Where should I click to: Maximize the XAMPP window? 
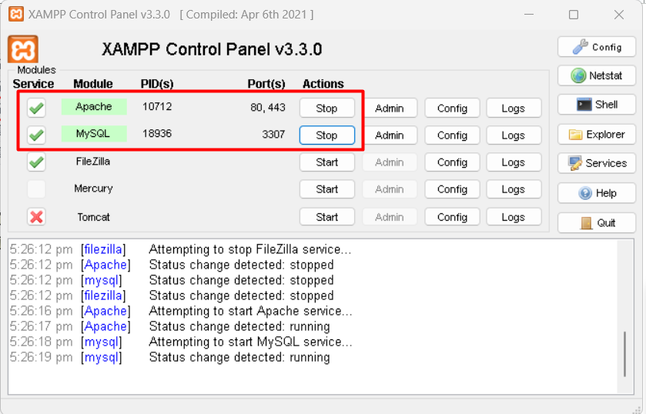(574, 15)
